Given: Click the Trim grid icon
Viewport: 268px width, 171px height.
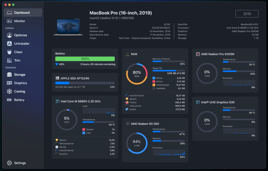Looking at the screenshot, I should [x=9, y=60].
